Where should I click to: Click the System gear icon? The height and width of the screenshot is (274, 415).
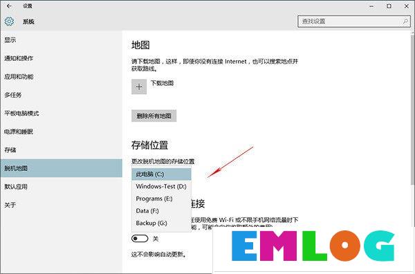pos(9,21)
